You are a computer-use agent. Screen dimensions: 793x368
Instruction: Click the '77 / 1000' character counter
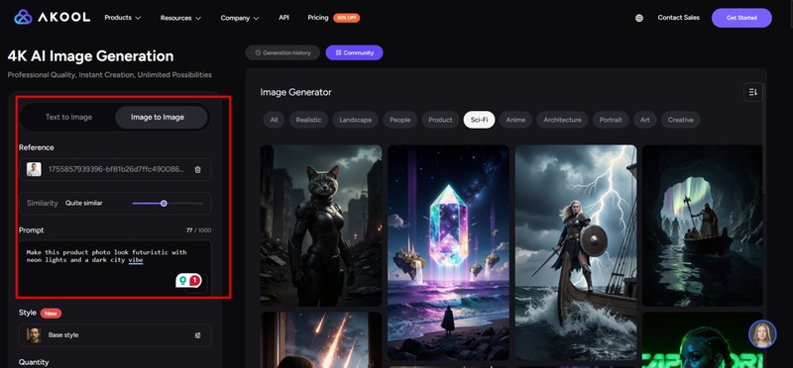click(x=199, y=230)
